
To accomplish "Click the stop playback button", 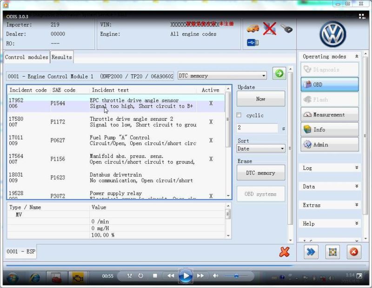I will (155, 275).
